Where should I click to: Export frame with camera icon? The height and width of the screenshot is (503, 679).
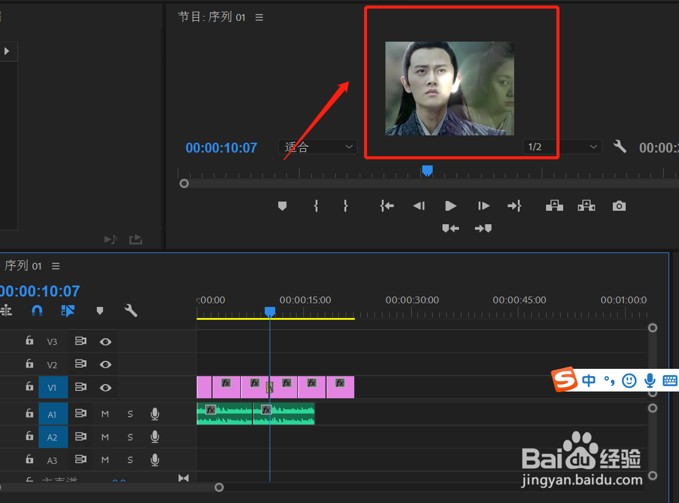click(619, 206)
